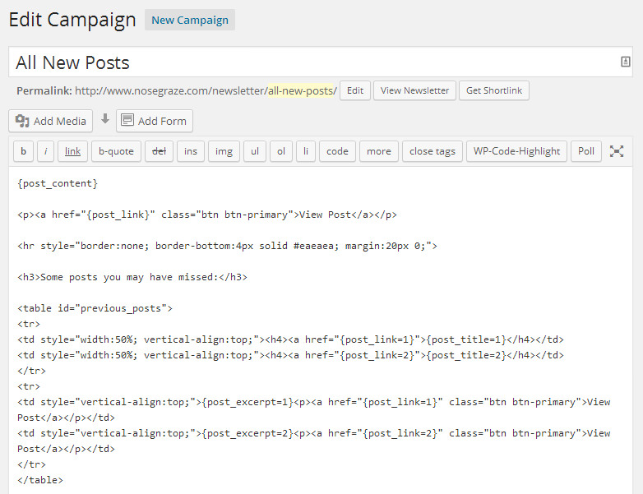The height and width of the screenshot is (494, 643).
Task: Insert an image with img button
Action: tap(224, 151)
